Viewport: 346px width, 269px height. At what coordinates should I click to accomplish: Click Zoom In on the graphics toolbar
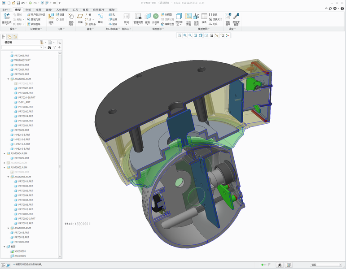pos(185,35)
